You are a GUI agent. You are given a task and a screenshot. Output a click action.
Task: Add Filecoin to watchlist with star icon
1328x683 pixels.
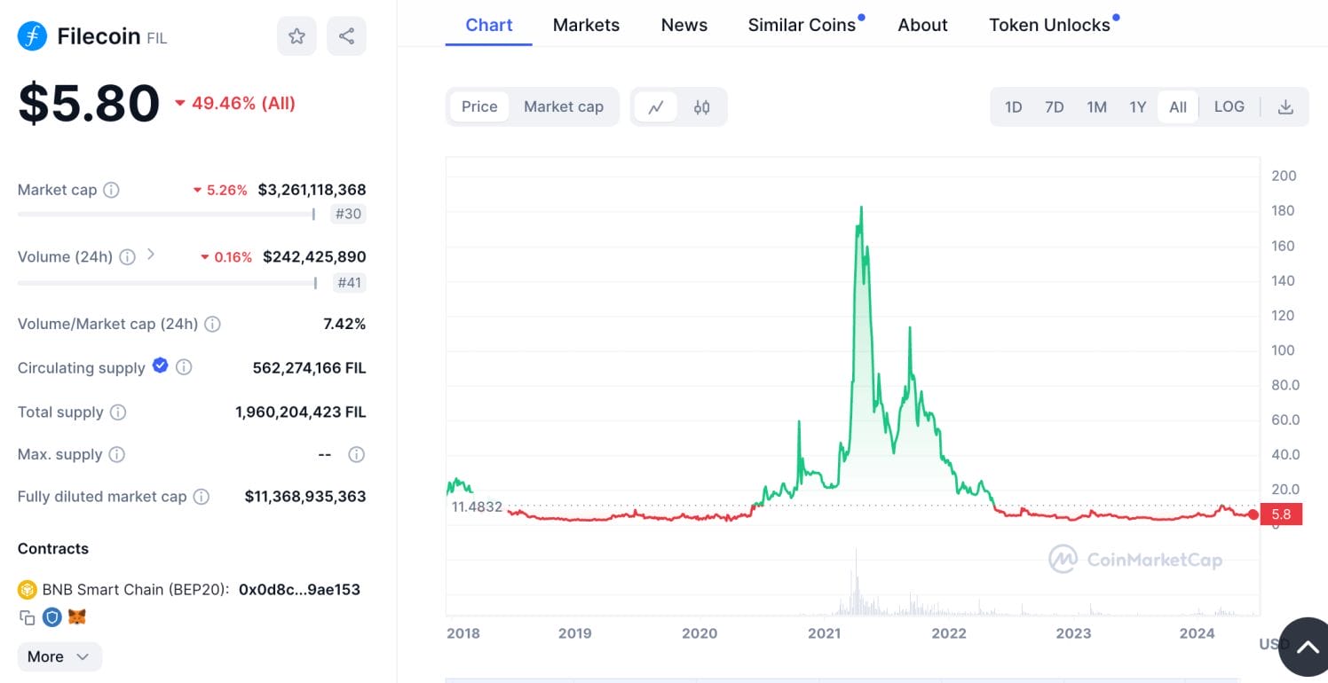point(296,36)
